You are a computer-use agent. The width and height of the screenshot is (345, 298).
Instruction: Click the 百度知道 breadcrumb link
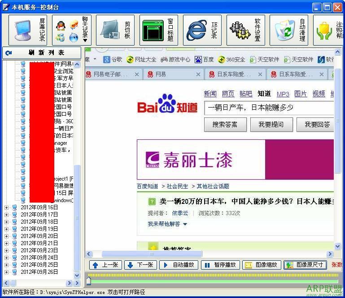[x=148, y=186]
